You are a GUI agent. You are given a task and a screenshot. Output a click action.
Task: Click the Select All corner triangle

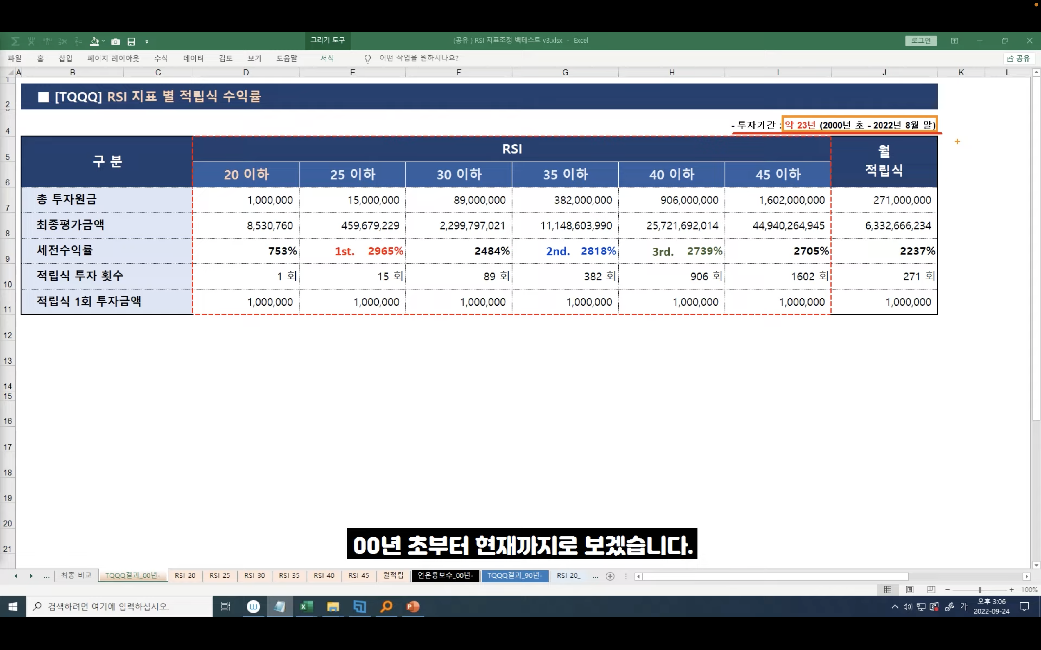(x=10, y=73)
